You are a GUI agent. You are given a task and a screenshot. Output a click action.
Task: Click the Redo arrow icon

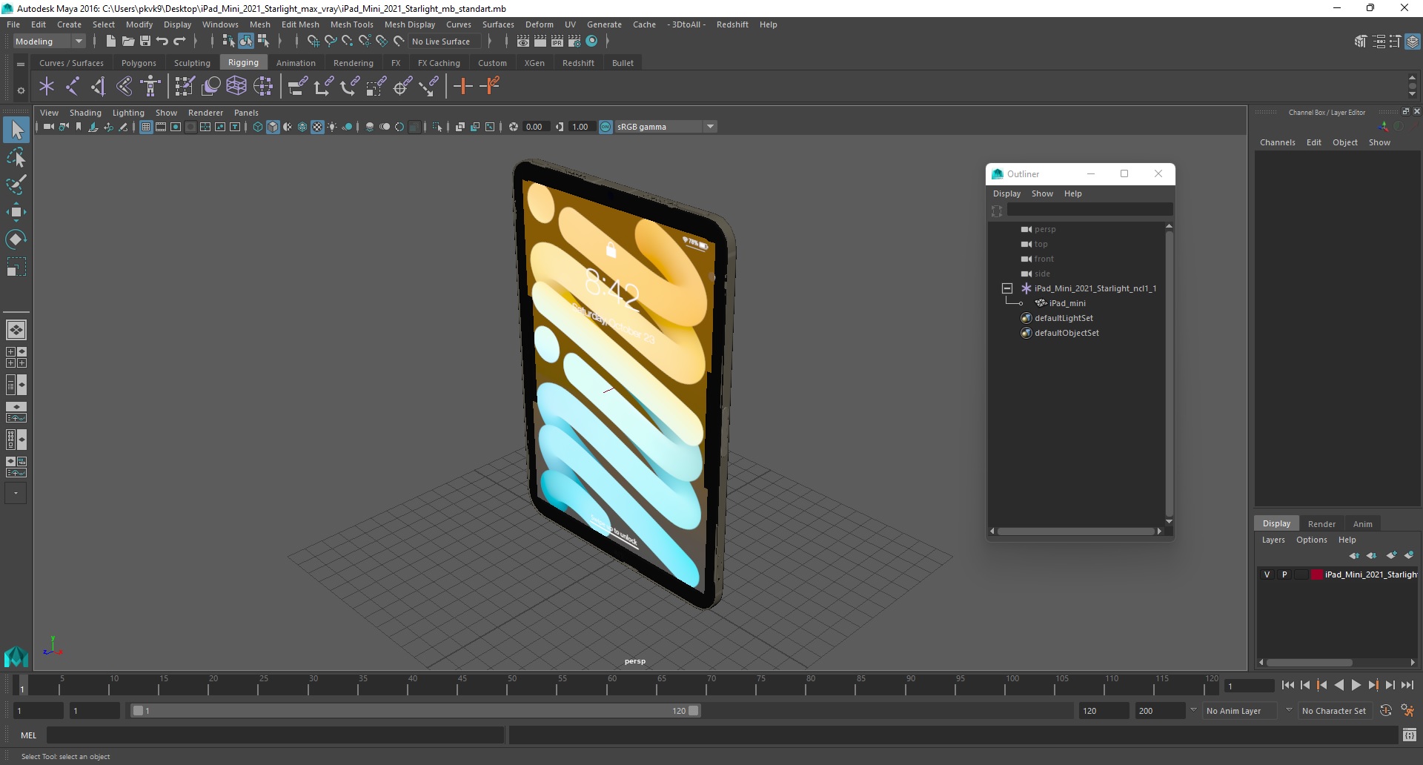180,42
